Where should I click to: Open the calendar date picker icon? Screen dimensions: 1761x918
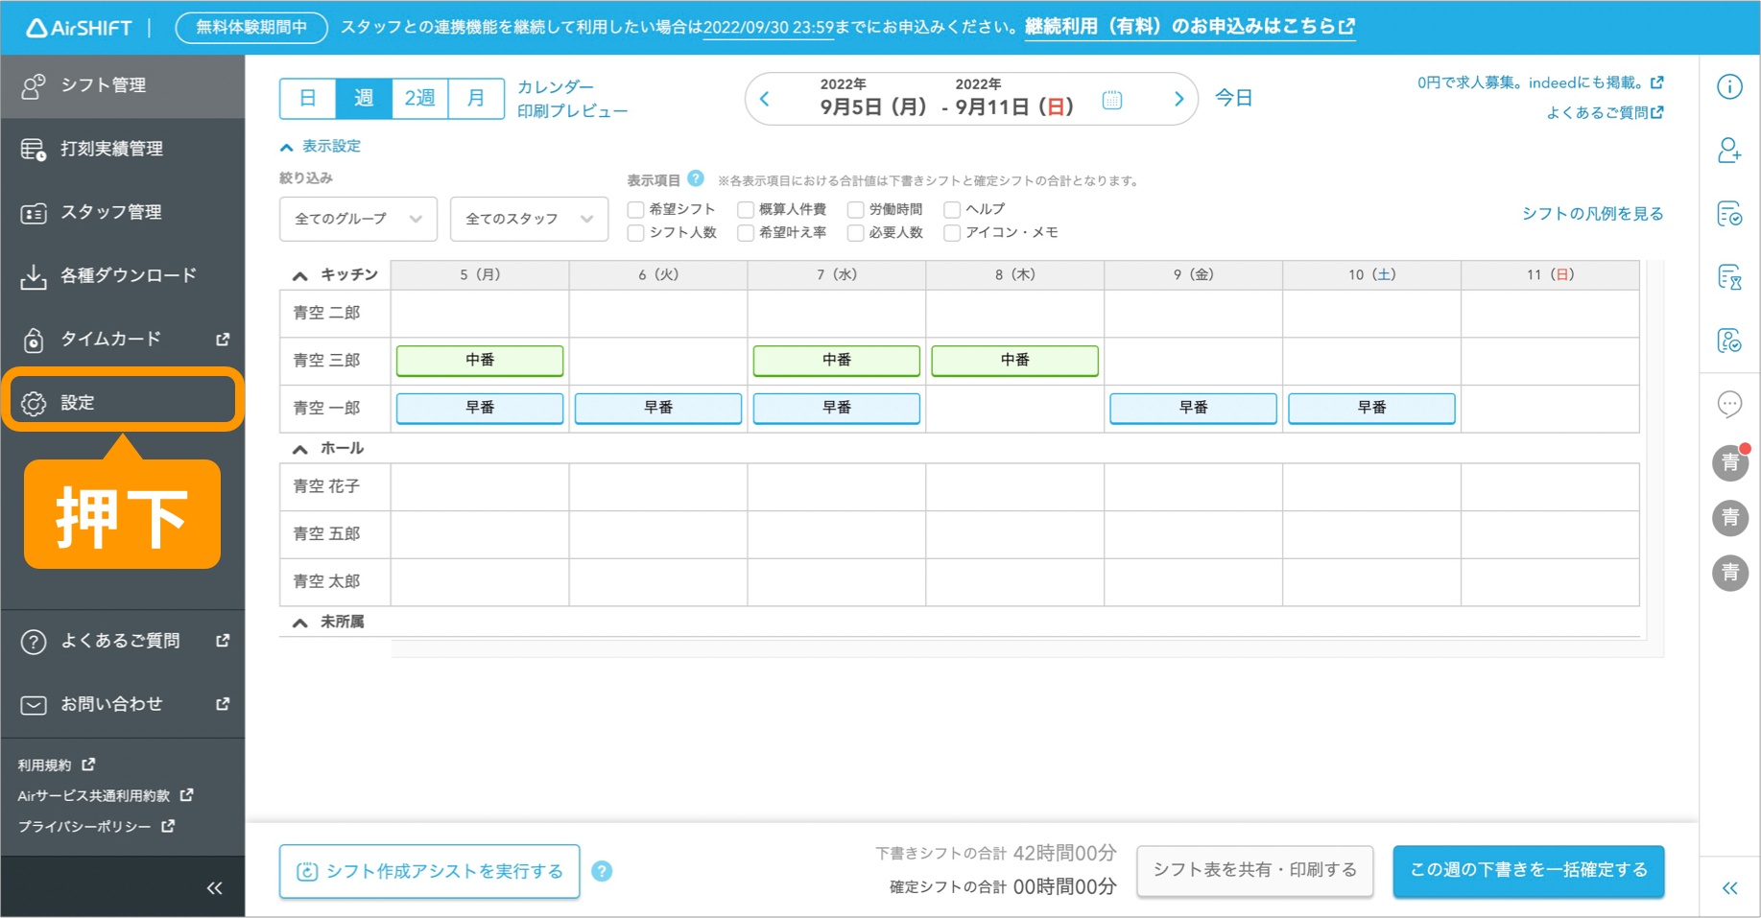(1111, 99)
